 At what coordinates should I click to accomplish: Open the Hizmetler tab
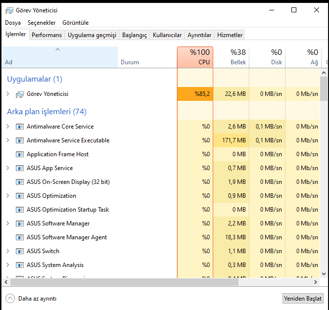coord(230,35)
